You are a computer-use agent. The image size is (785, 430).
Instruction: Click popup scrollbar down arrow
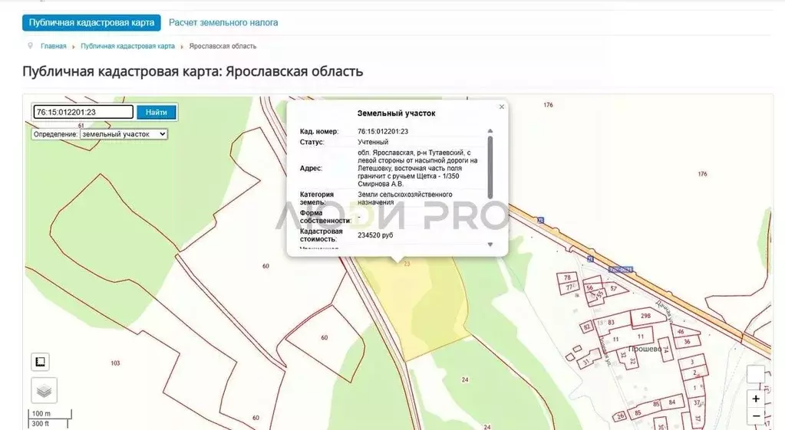pos(490,245)
